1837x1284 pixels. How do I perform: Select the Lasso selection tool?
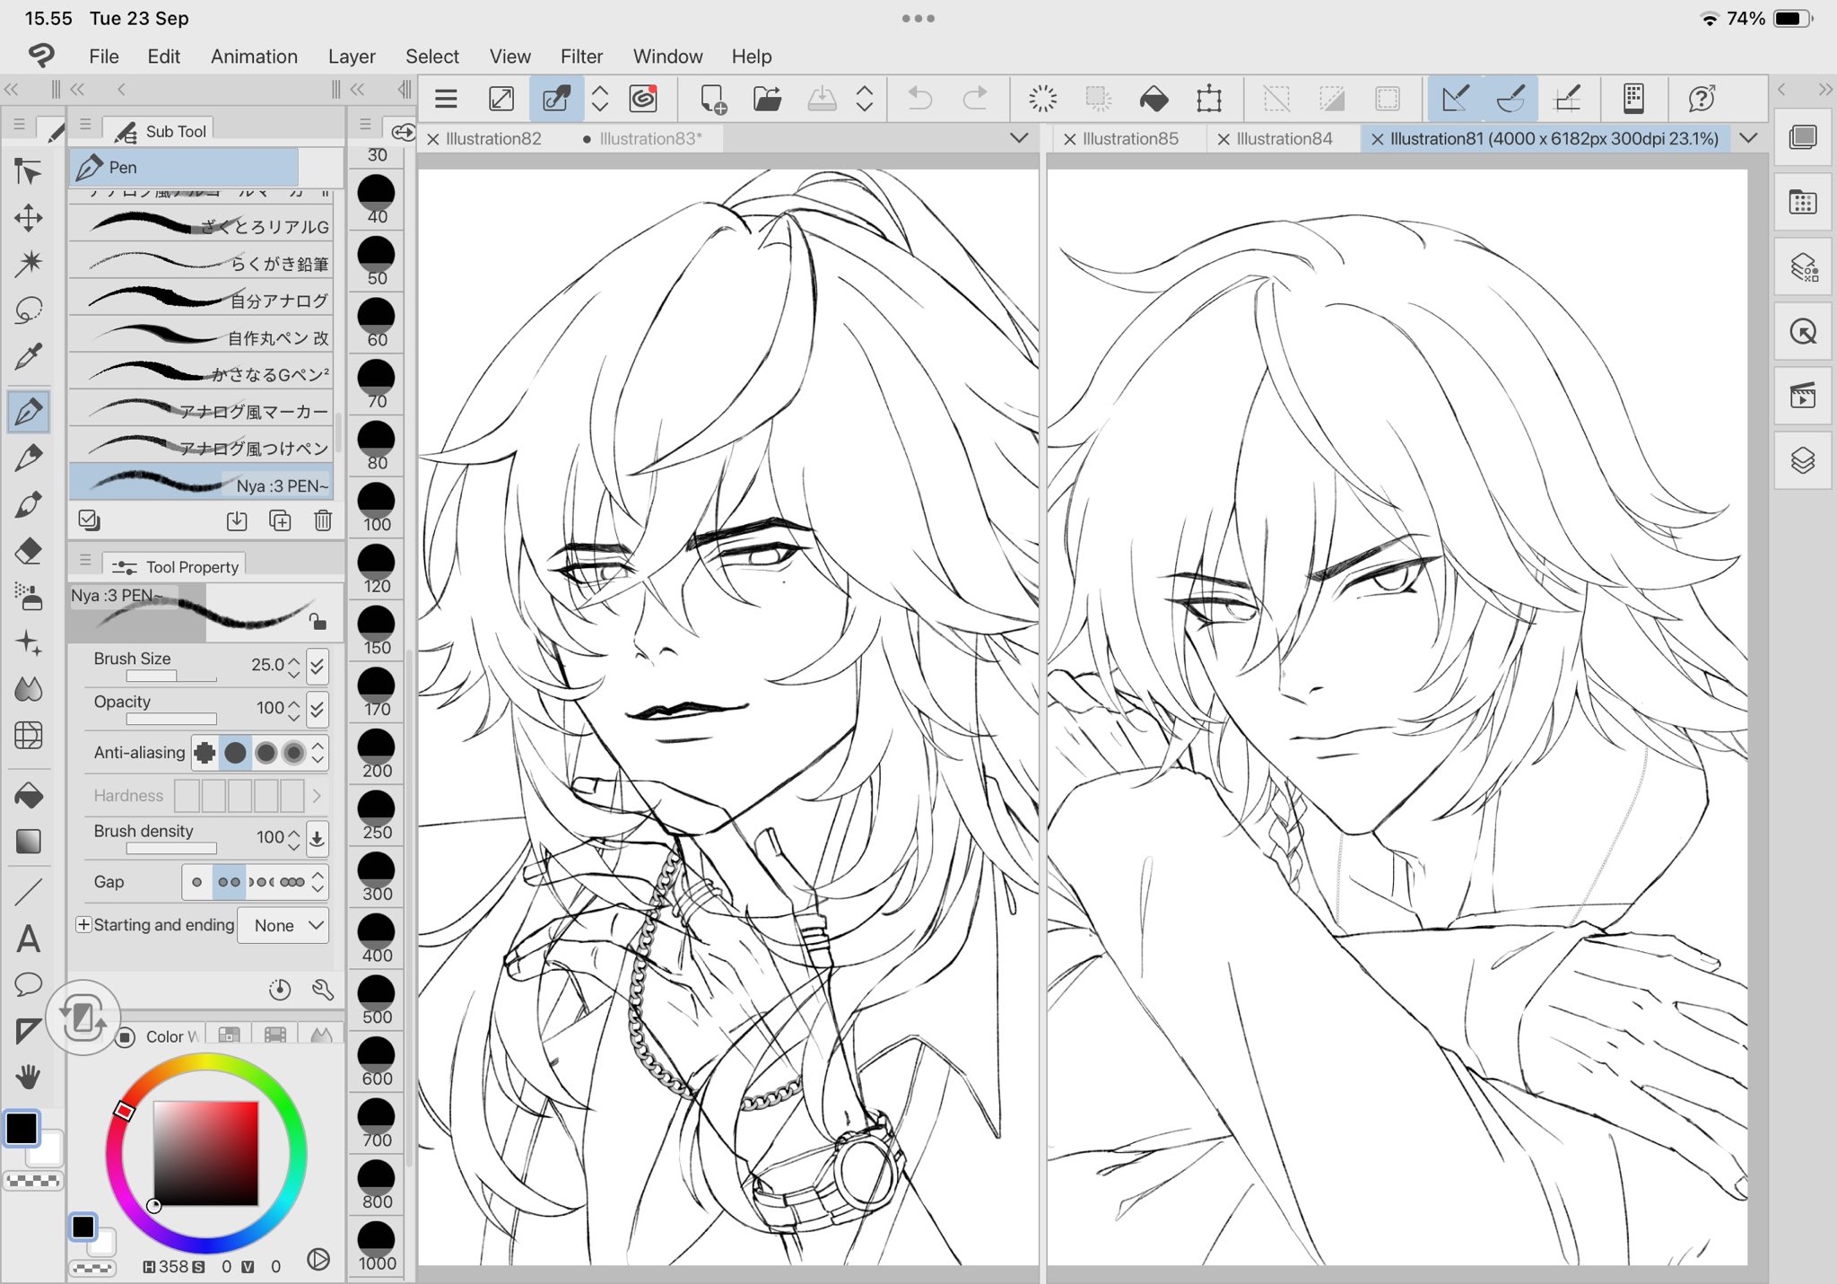point(28,310)
